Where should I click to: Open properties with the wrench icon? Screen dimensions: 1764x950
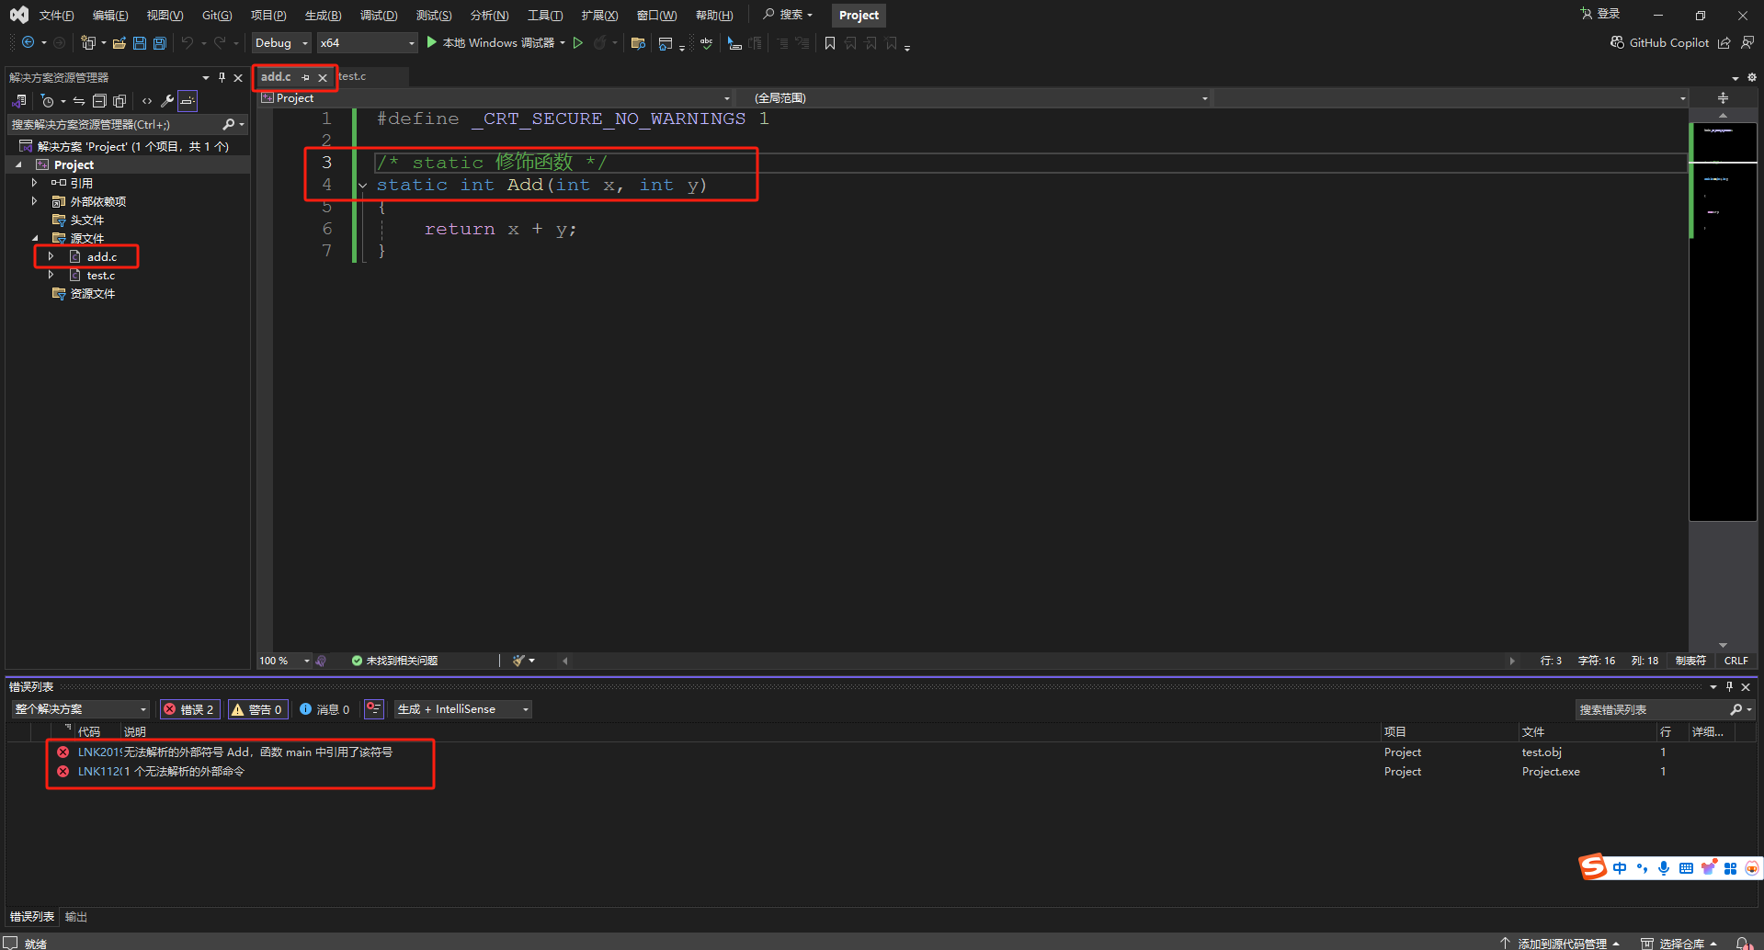tap(167, 101)
